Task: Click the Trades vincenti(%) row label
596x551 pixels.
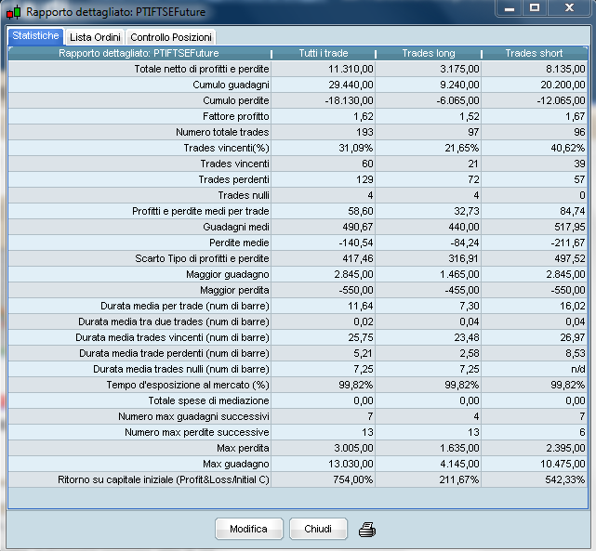Action: (226, 148)
